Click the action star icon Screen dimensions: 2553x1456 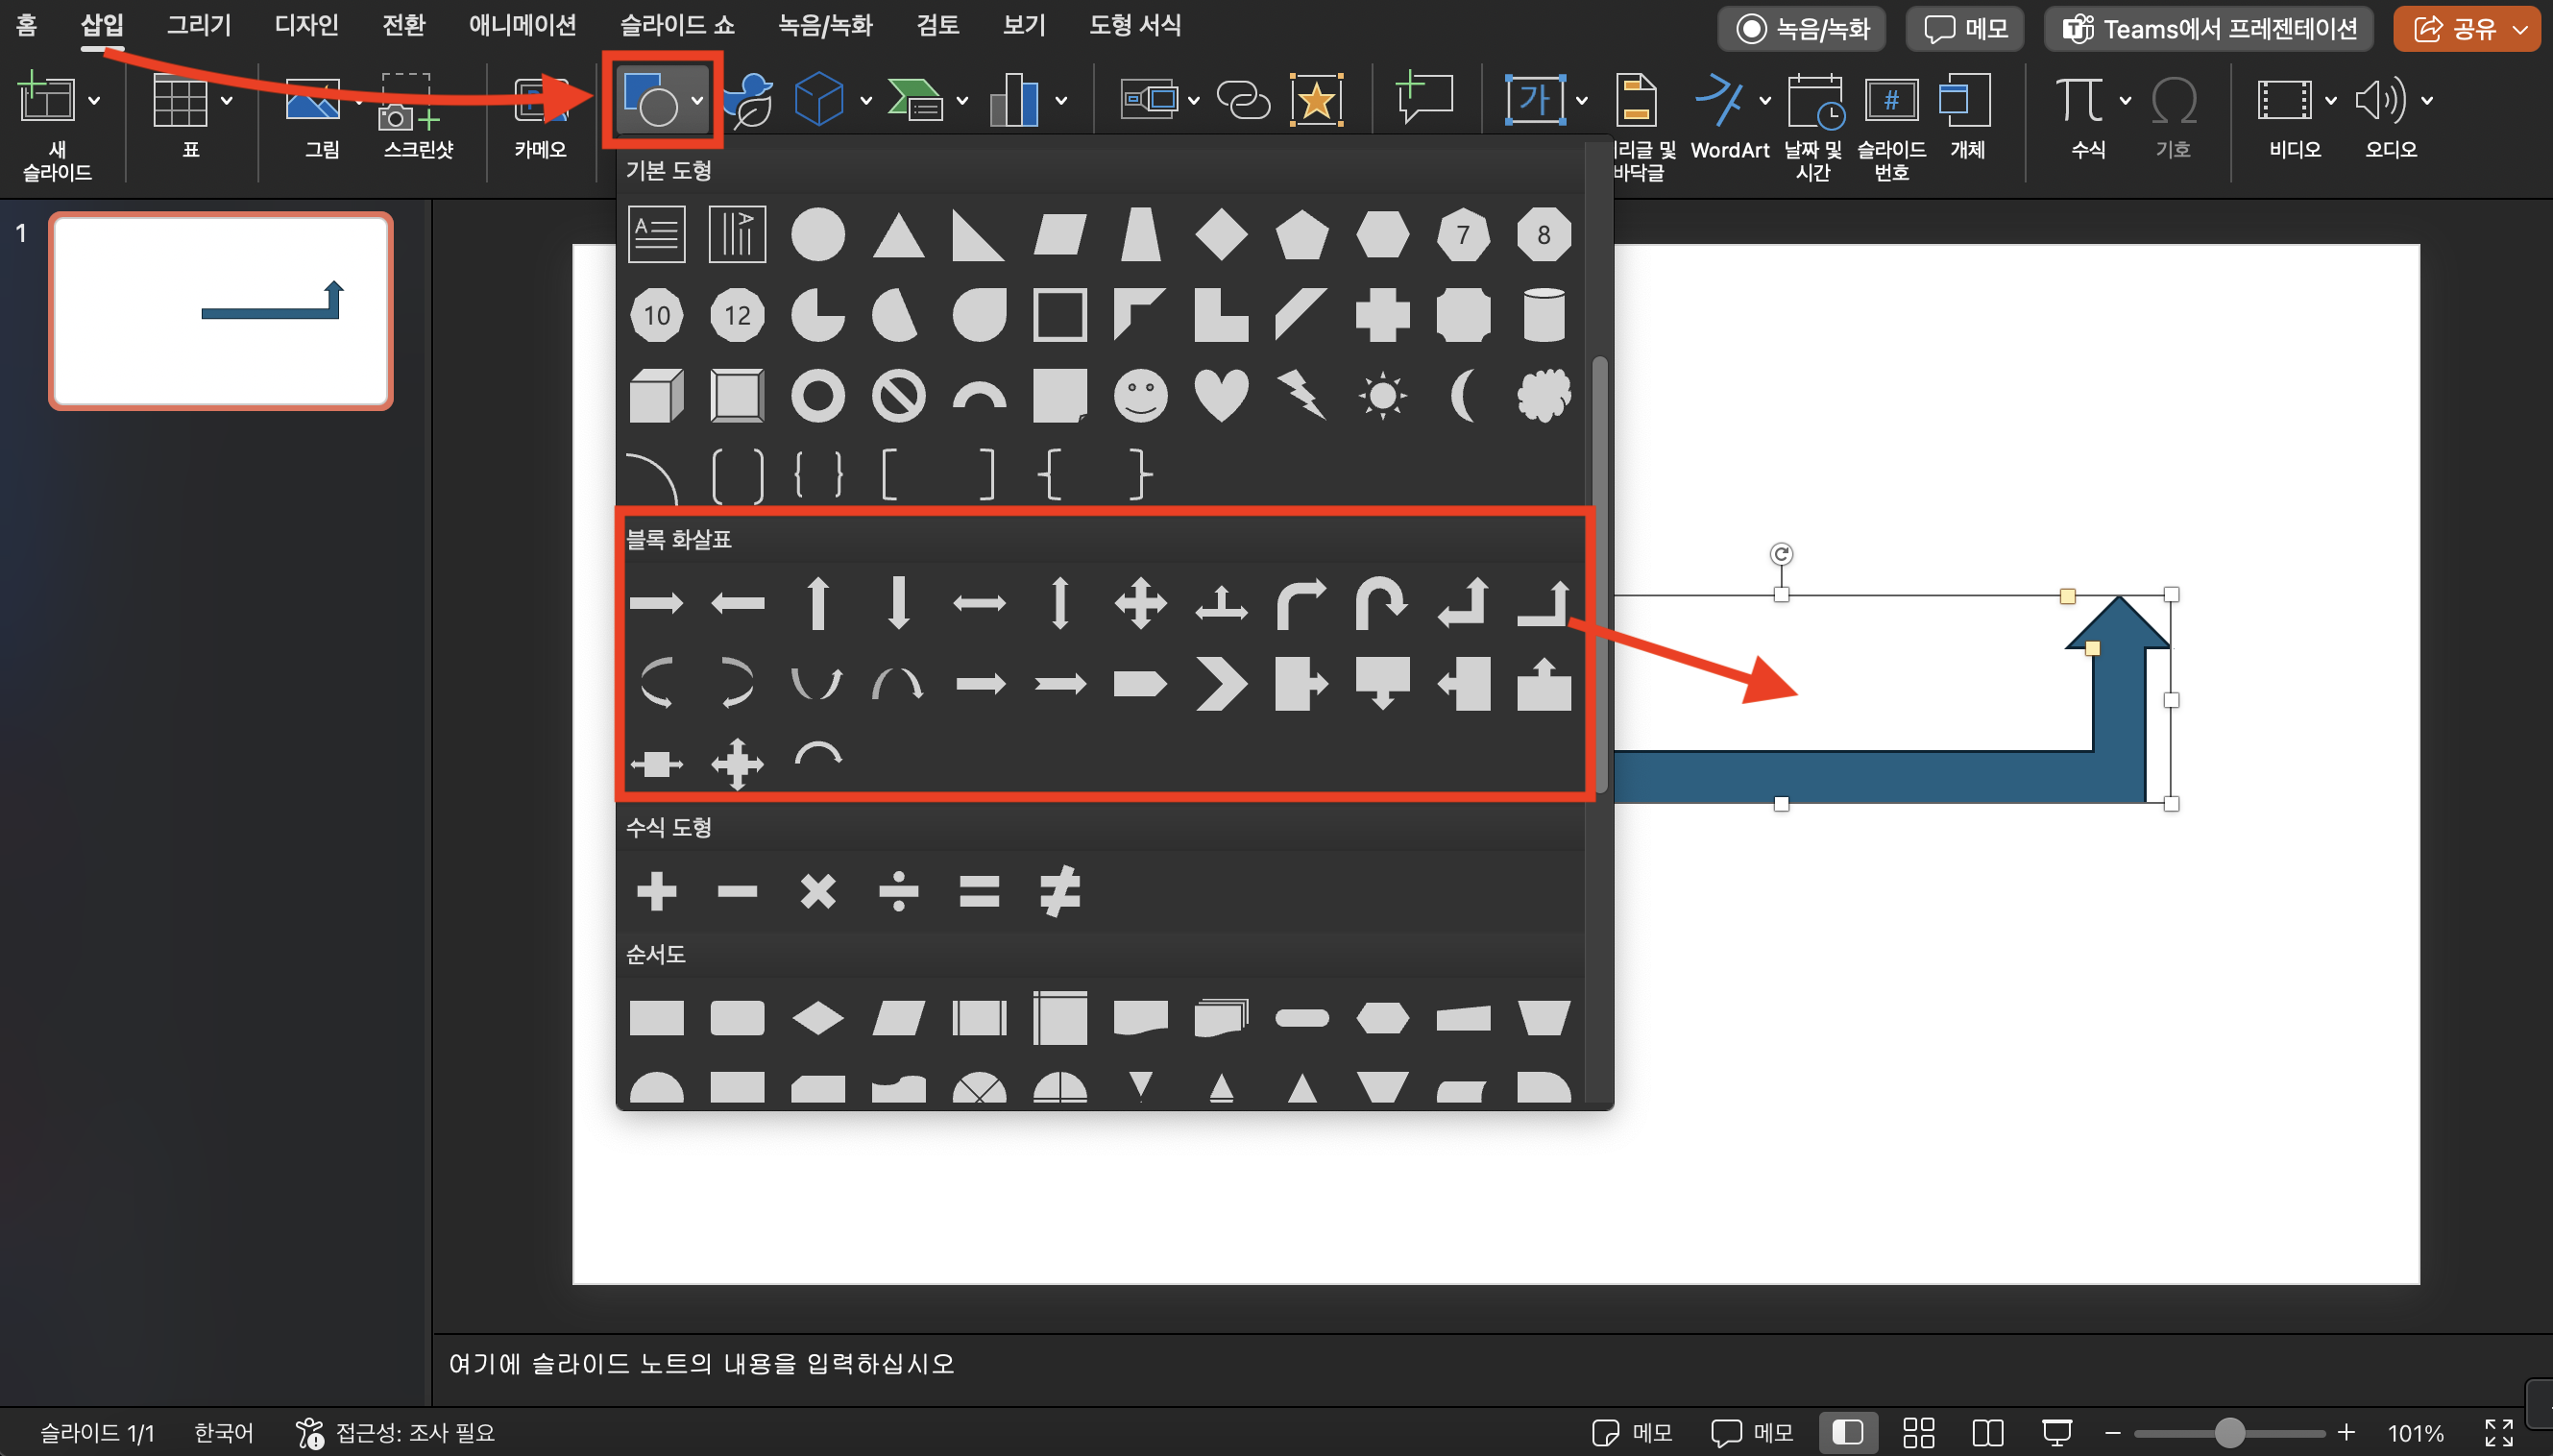pos(1316,100)
